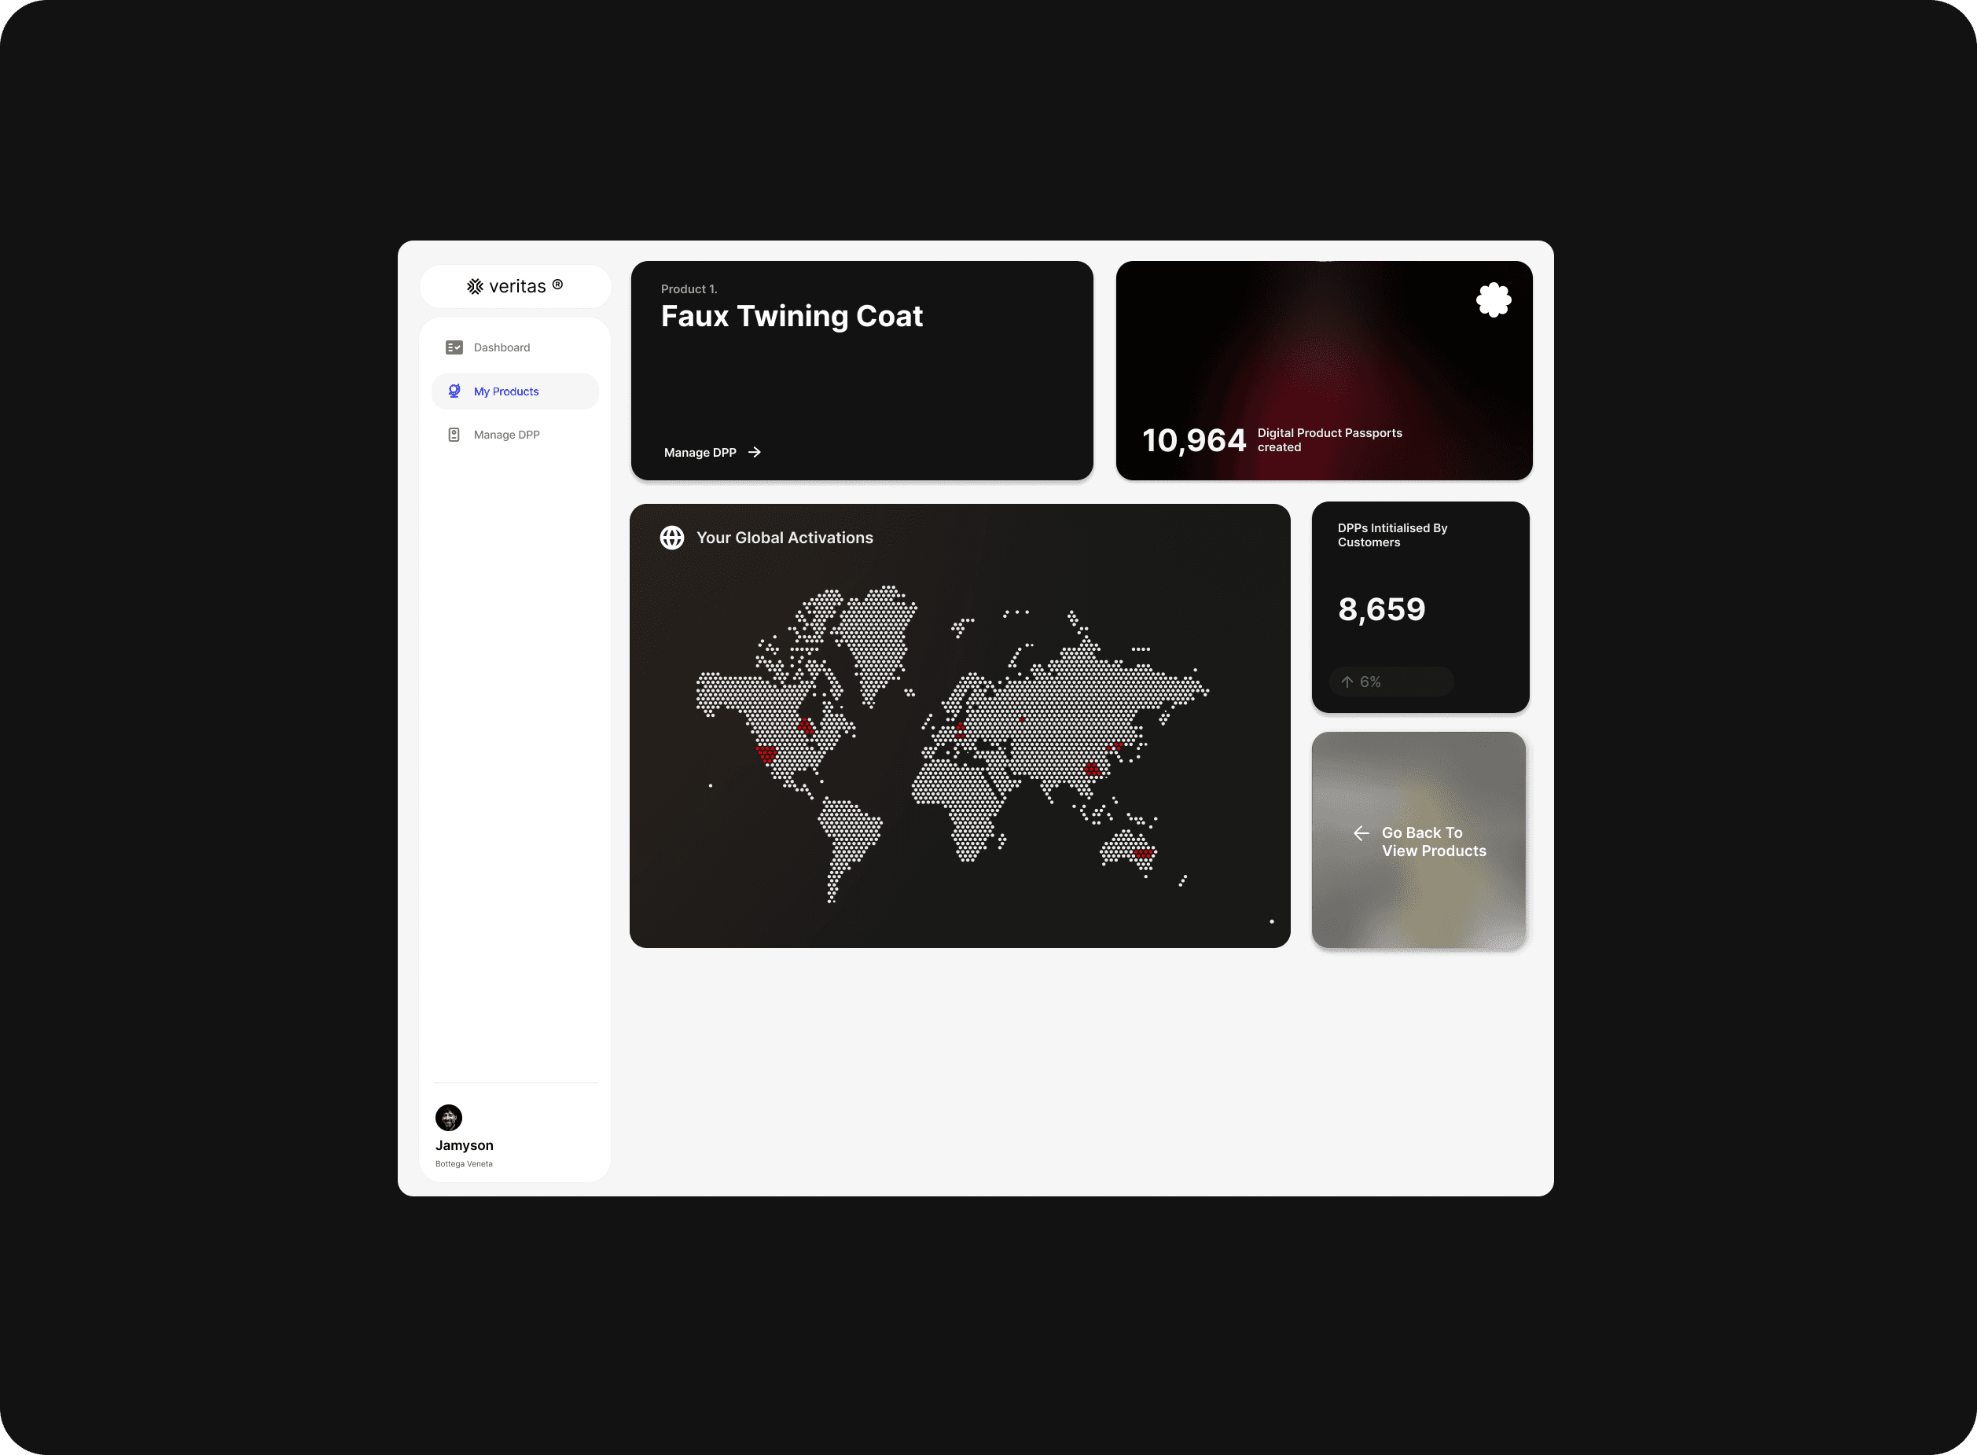Click the Jamyson user name

click(464, 1145)
